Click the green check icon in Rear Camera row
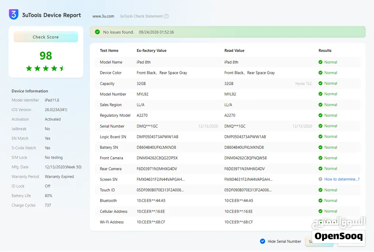The height and width of the screenshot is (252, 374). coord(320,169)
